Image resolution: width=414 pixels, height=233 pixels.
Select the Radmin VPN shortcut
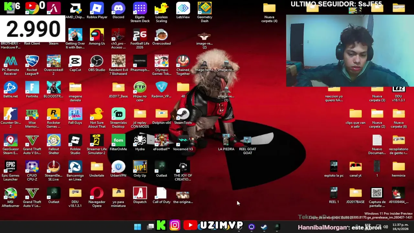161,90
